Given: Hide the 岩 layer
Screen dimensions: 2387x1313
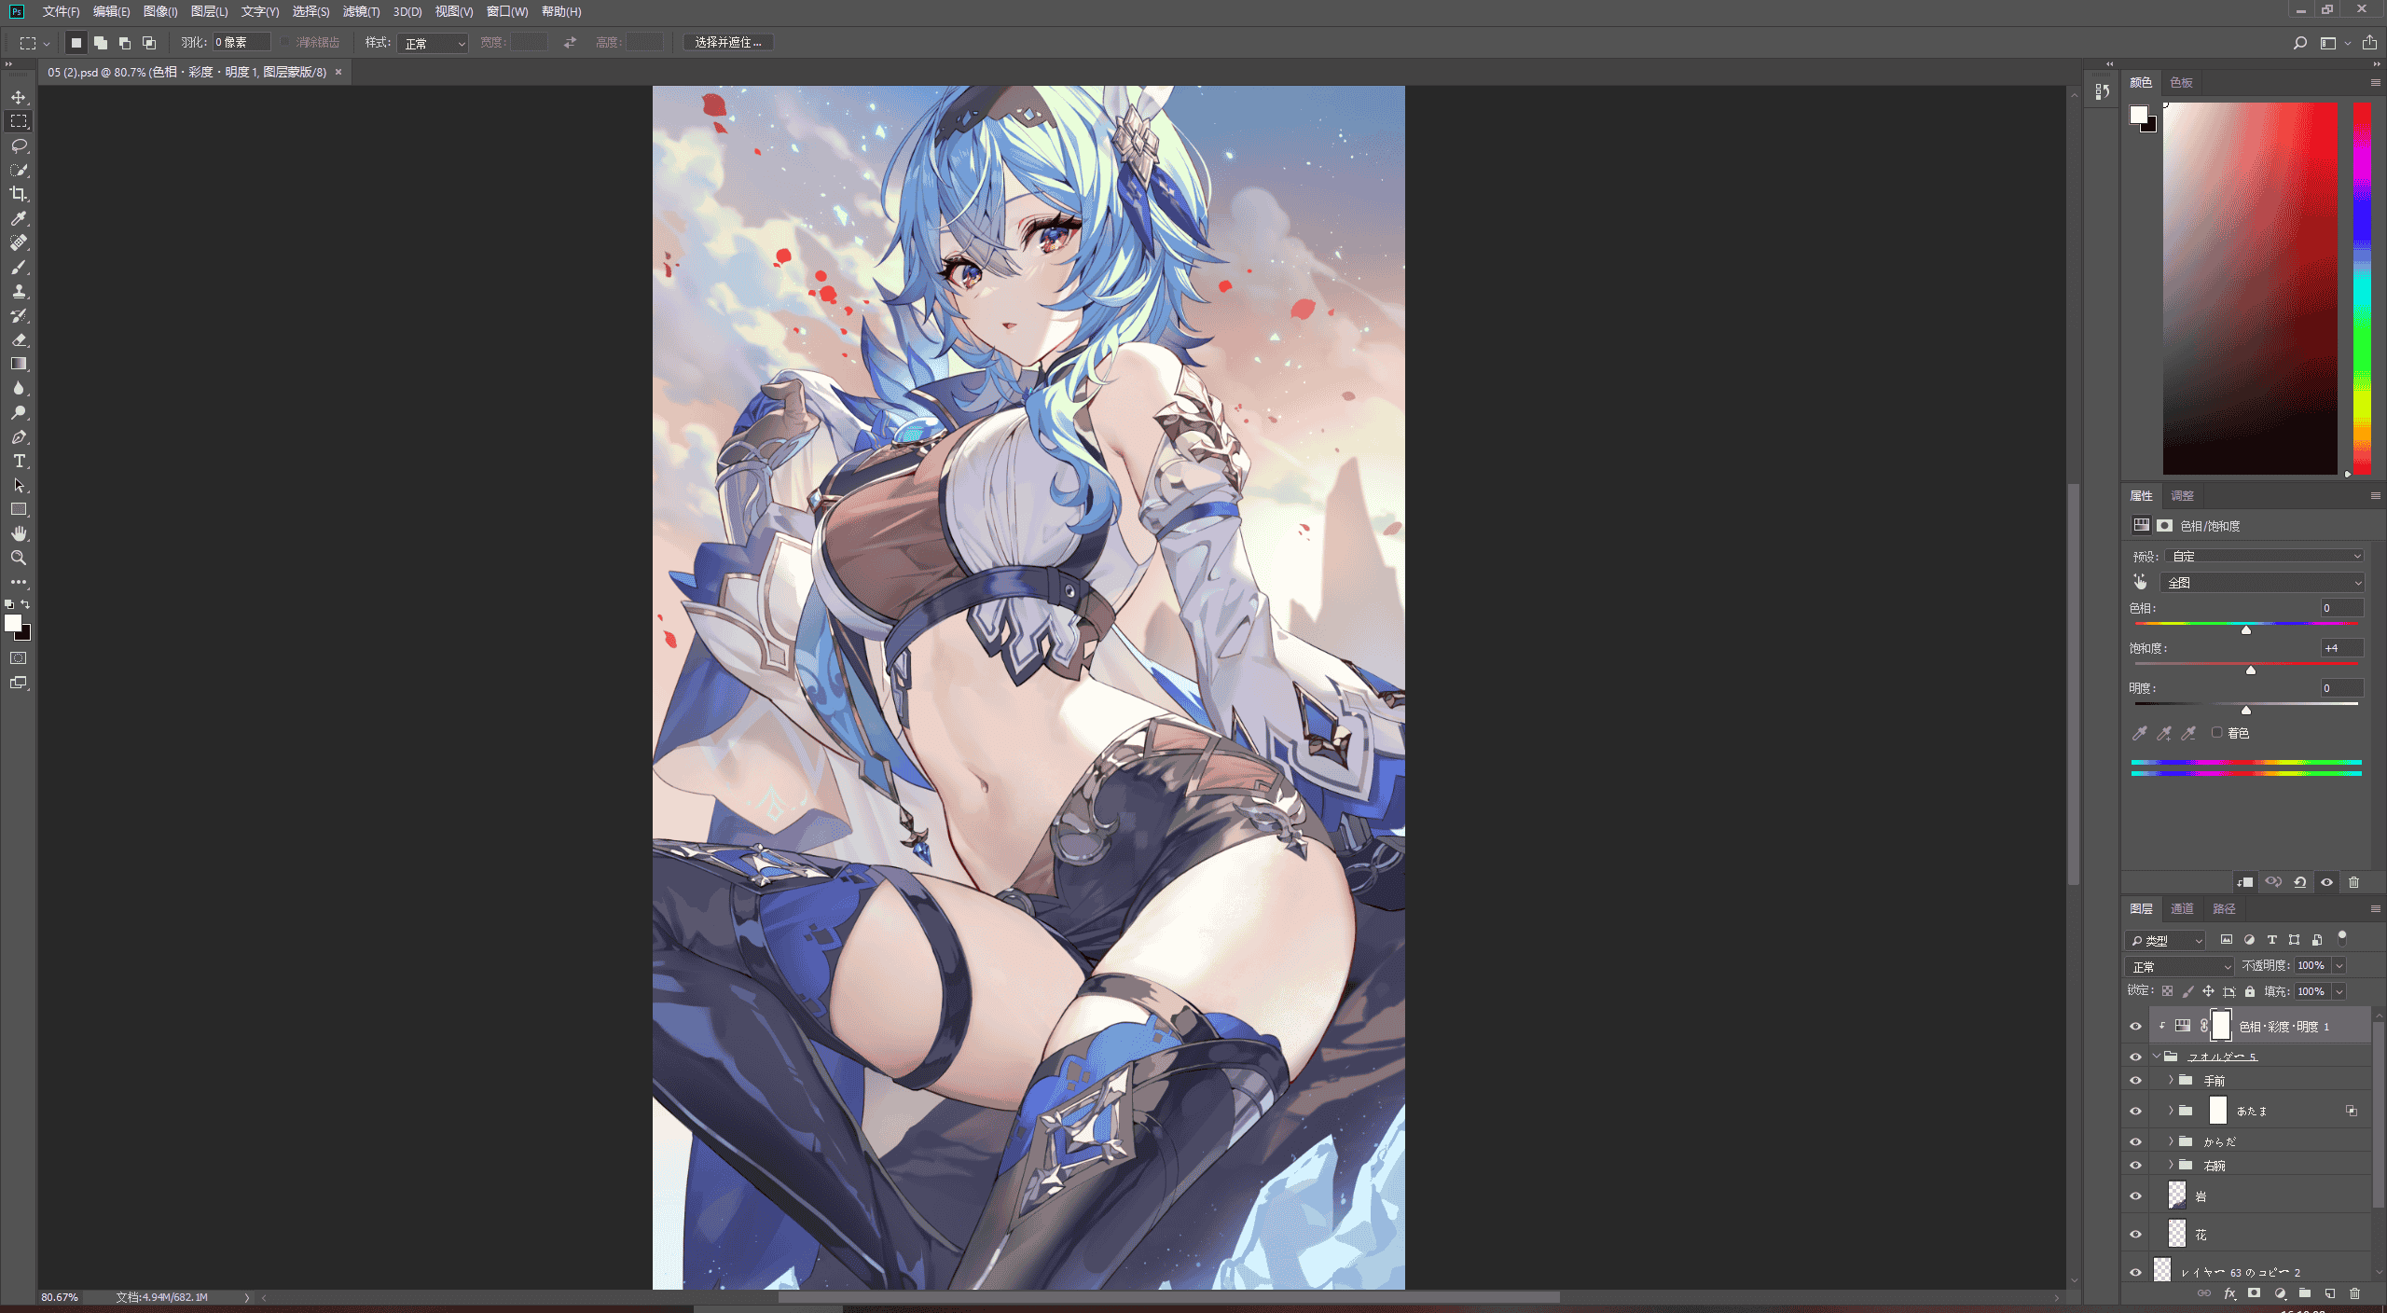Looking at the screenshot, I should pyautogui.click(x=2135, y=1196).
